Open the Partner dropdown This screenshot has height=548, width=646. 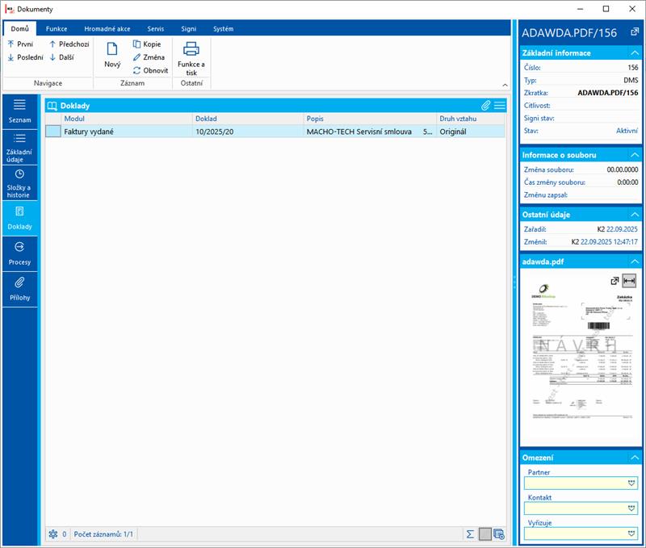631,483
